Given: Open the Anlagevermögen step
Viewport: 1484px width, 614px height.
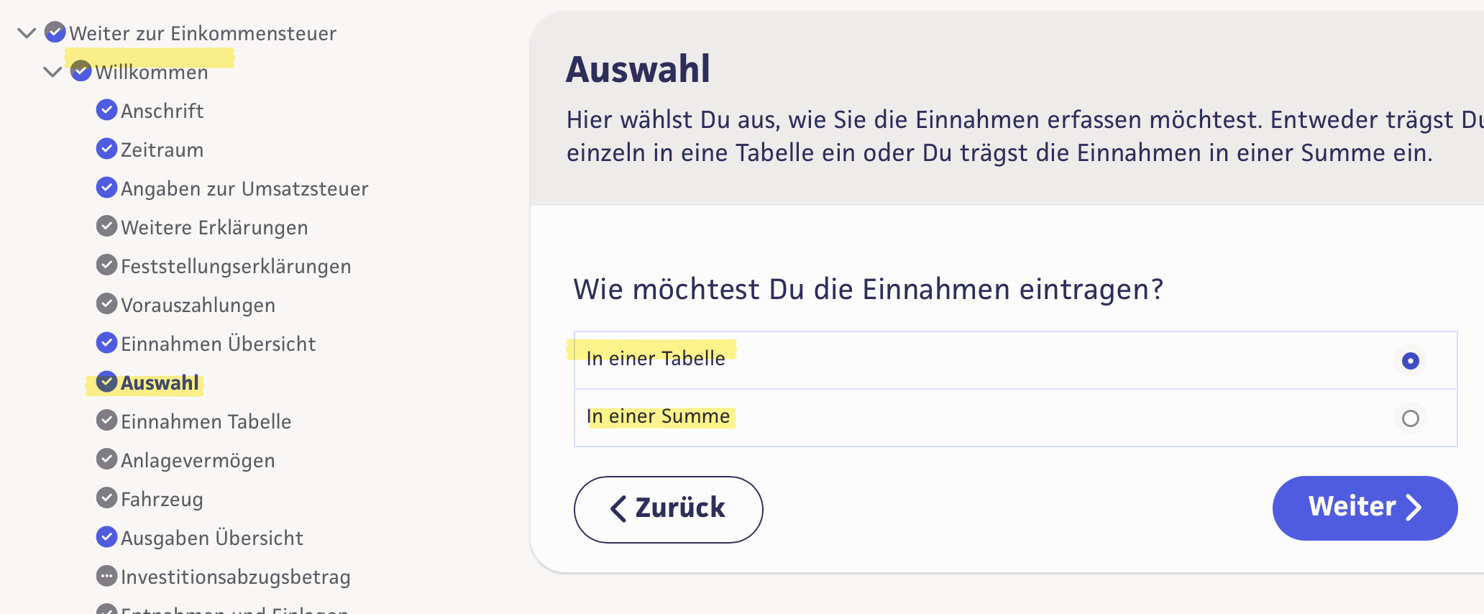Looking at the screenshot, I should tap(198, 460).
